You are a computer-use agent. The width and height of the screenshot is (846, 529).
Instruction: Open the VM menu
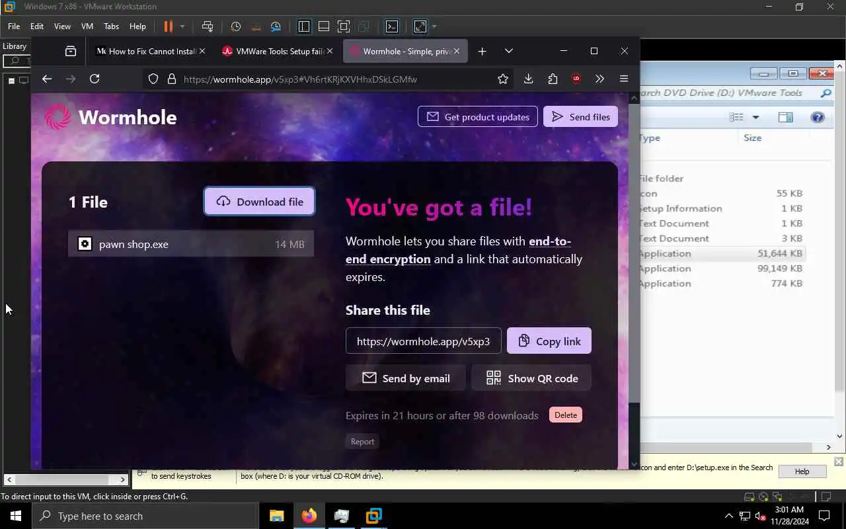point(87,26)
